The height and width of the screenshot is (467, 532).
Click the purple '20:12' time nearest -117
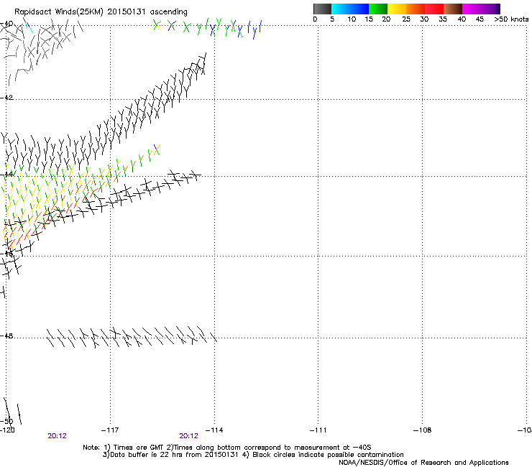pyautogui.click(x=57, y=436)
